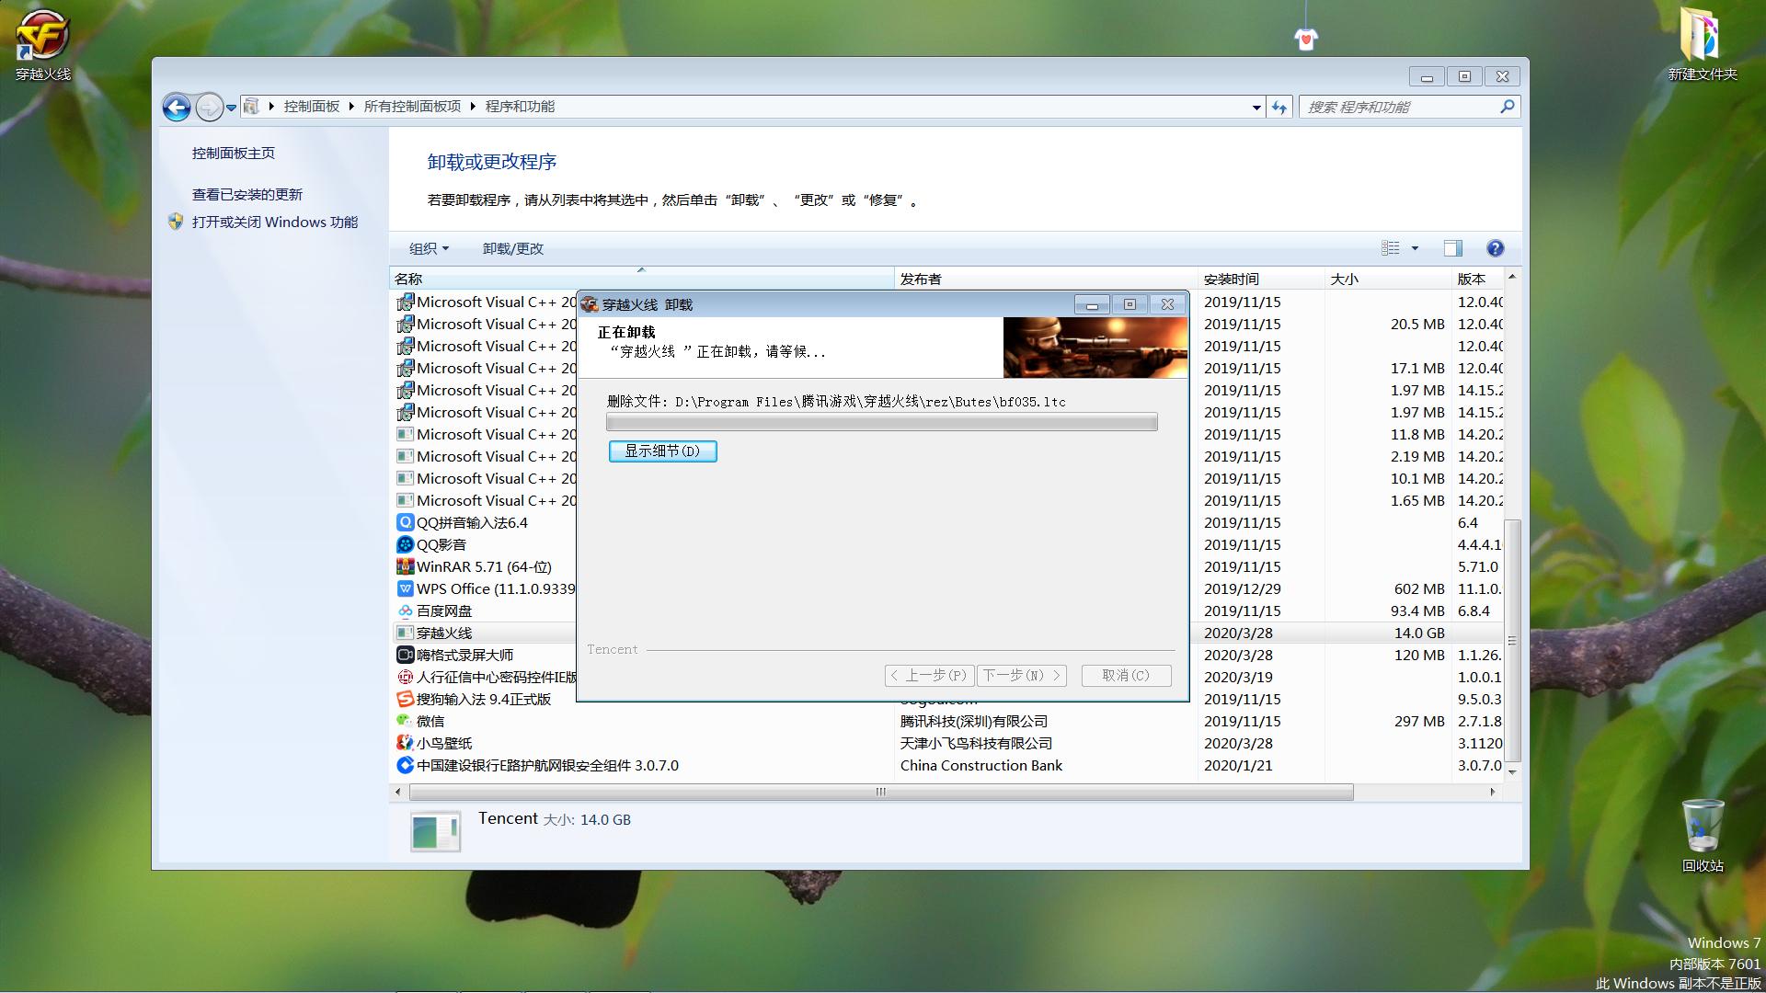Click the 2020/1/21 install date cell
The height and width of the screenshot is (993, 1766).
1238,765
